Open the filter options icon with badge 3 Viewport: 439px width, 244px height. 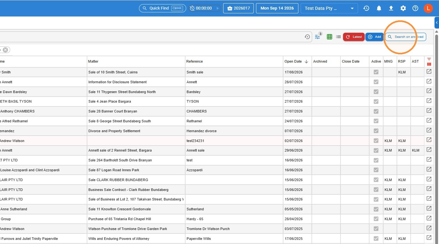318,37
